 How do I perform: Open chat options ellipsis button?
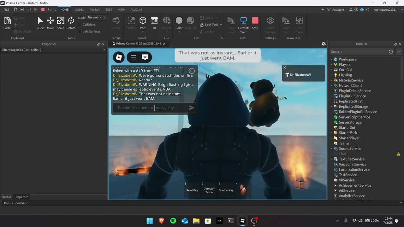(192, 71)
